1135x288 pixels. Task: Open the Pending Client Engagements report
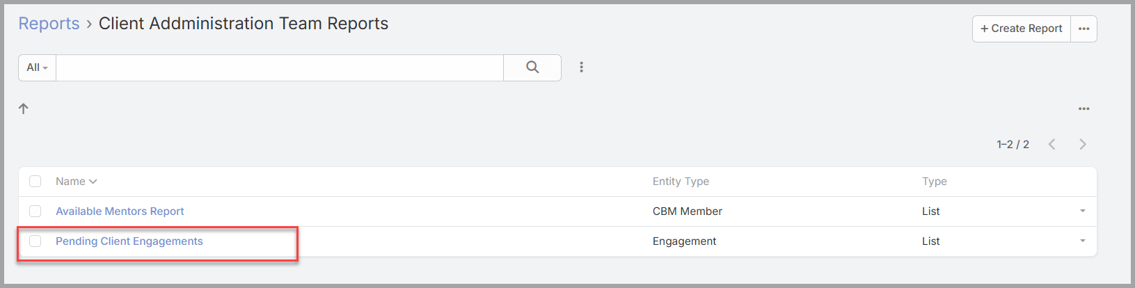pyautogui.click(x=129, y=241)
